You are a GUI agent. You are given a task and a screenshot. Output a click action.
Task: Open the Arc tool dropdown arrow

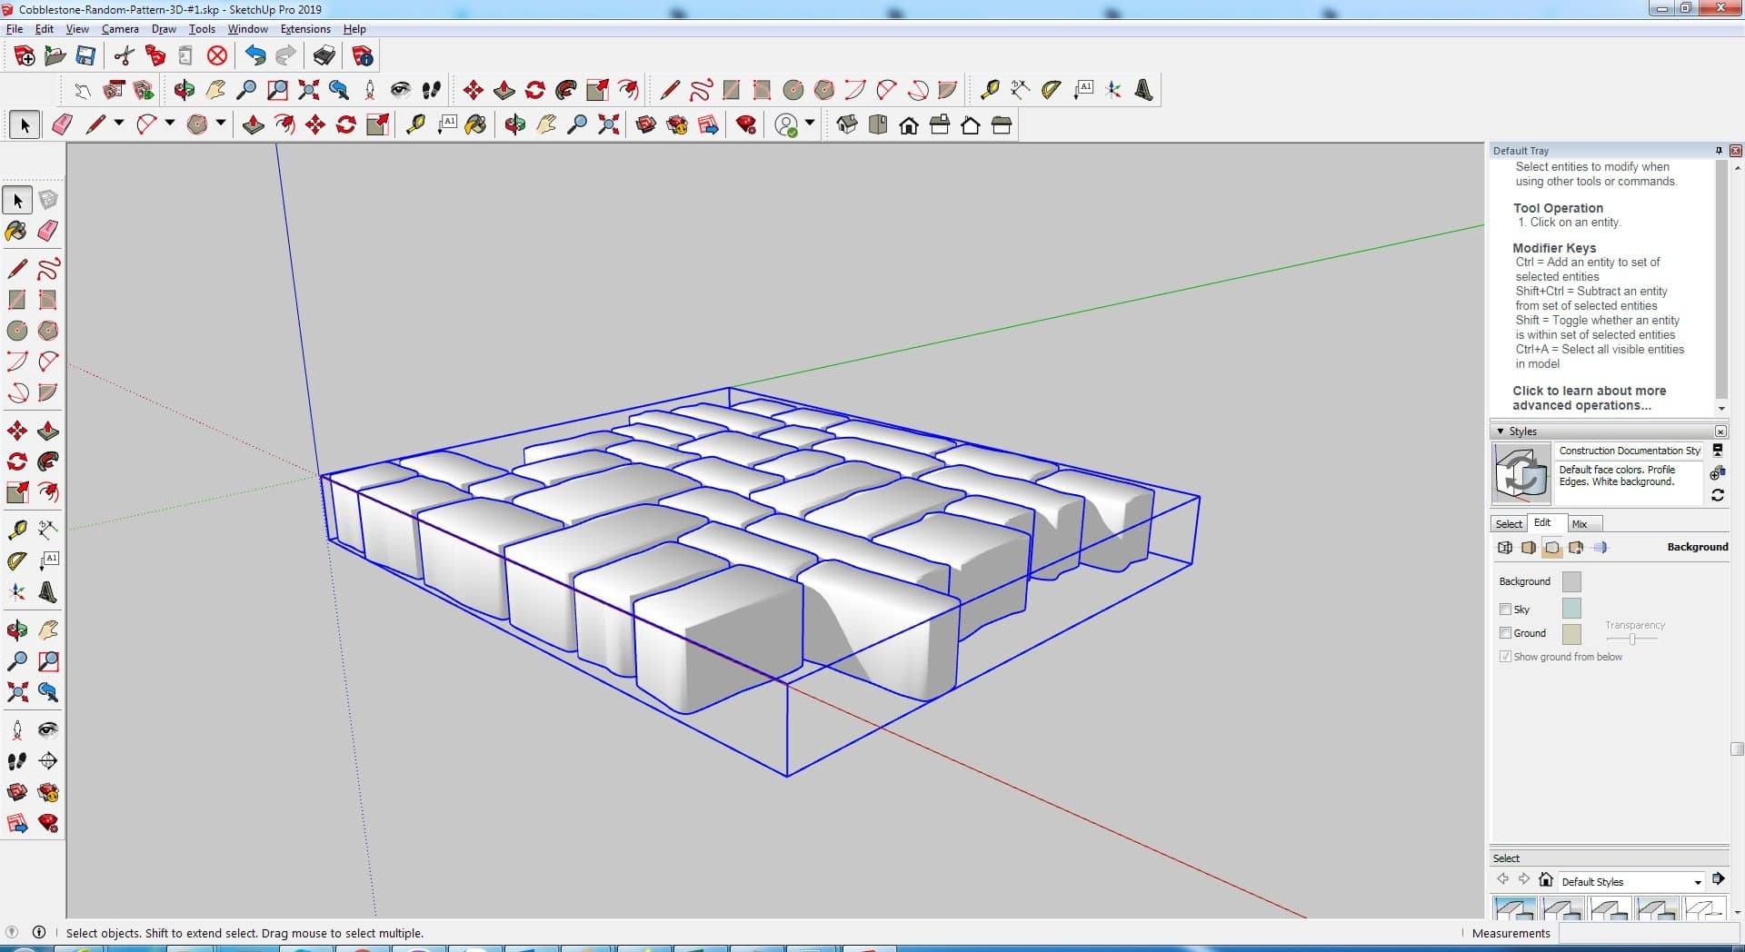169,124
